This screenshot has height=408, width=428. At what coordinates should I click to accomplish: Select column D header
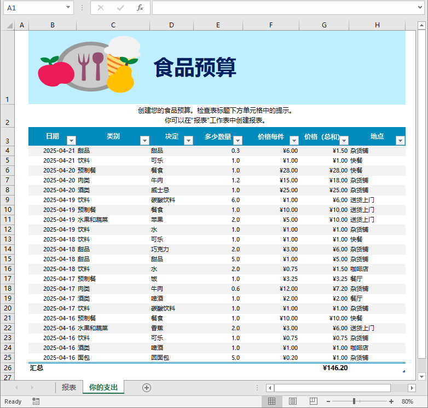pyautogui.click(x=171, y=25)
